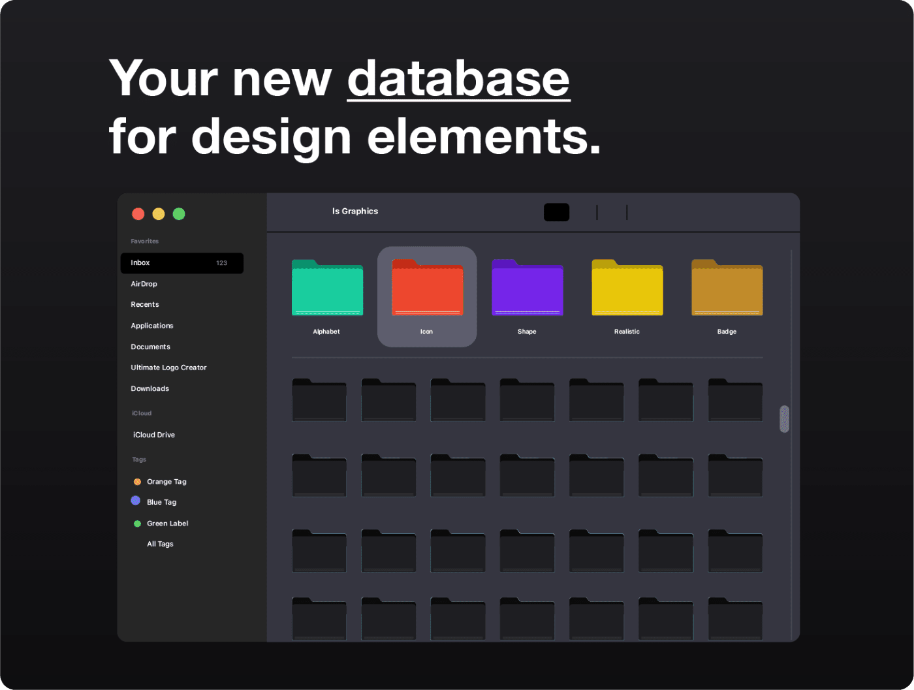
Task: Click the orange tag dot
Action: coord(137,482)
